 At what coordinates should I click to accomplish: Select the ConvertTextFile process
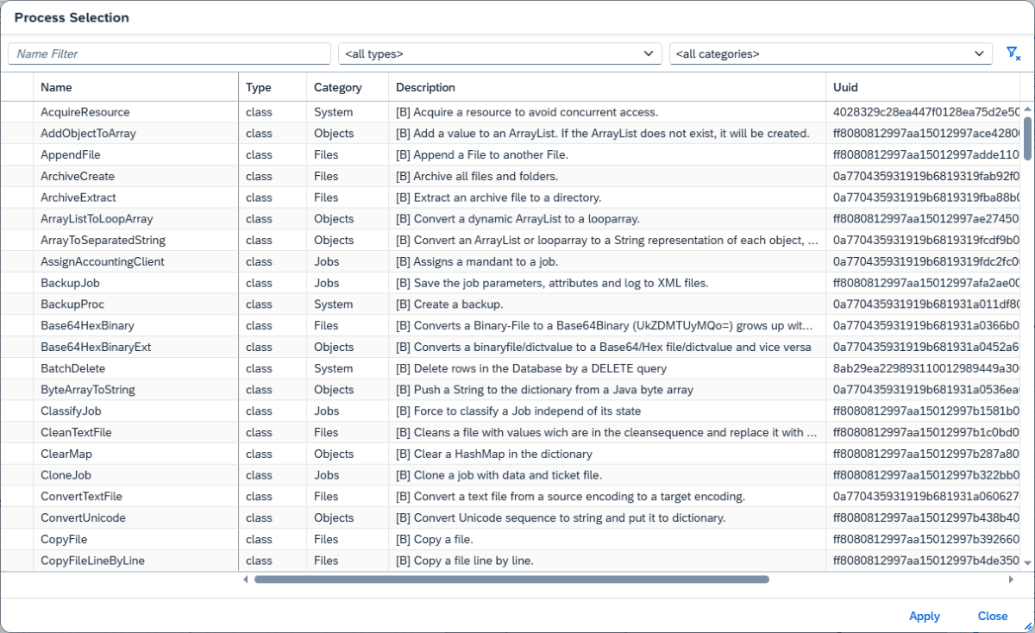[x=81, y=496]
